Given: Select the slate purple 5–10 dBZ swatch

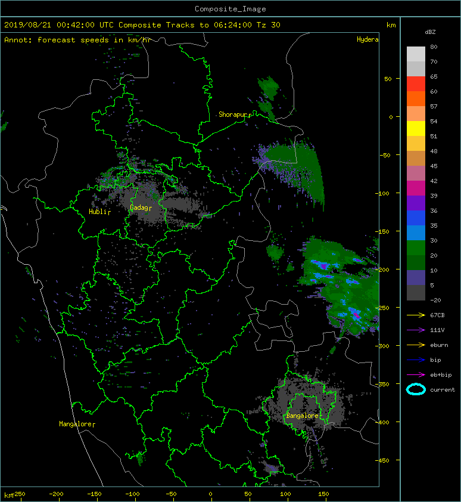Looking at the screenshot, I should (x=416, y=277).
